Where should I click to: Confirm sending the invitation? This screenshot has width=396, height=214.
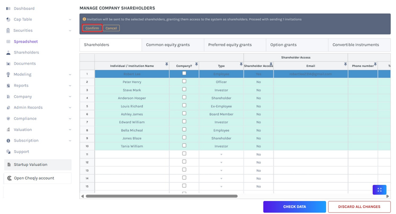tap(92, 28)
